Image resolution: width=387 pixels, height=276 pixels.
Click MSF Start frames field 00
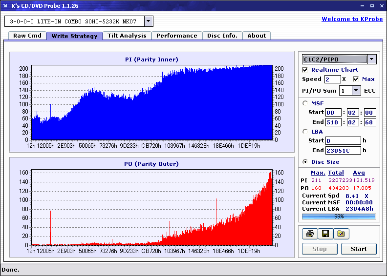coord(370,113)
